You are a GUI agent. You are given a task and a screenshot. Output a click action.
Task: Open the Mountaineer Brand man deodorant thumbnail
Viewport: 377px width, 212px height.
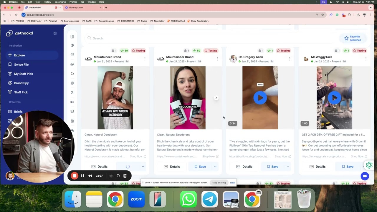click(115, 98)
